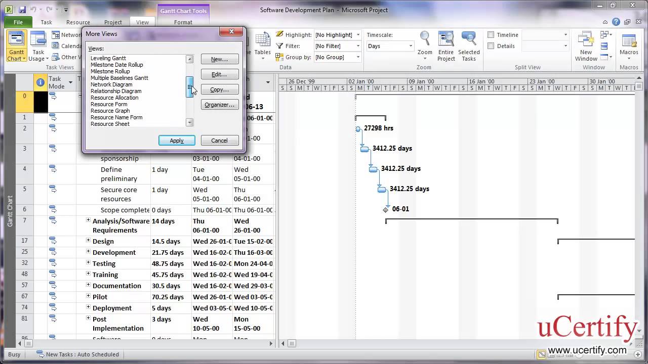Screen dimensions: 648x364
Task: Click the Other Views icon
Action: click(x=55, y=57)
